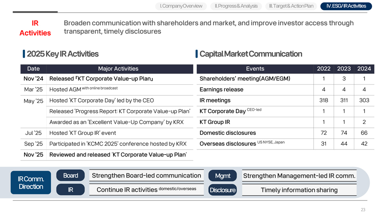Viewport: 380px width, 213px height.
Task: Switch to Progress & Analysis tab
Action: (x=236, y=6)
